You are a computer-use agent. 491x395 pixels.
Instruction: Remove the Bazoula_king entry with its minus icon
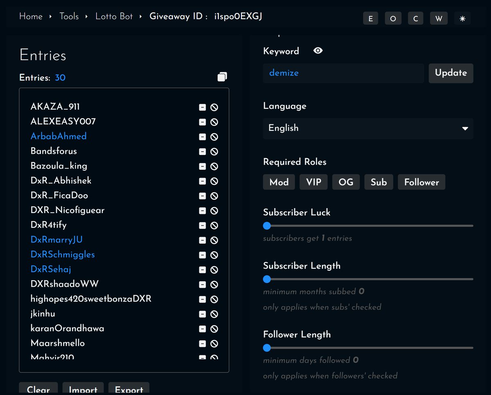tap(202, 166)
